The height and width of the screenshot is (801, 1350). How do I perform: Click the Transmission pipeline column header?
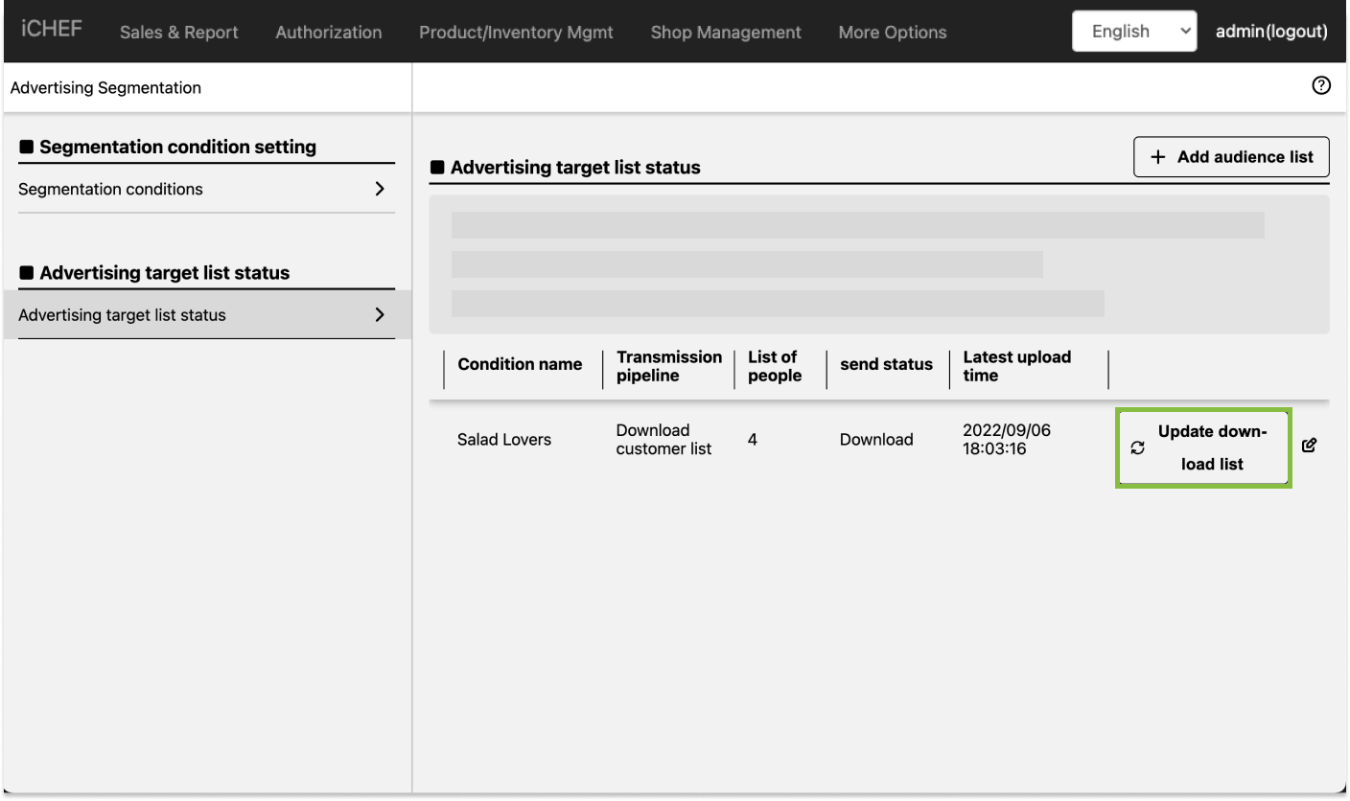[x=668, y=366]
